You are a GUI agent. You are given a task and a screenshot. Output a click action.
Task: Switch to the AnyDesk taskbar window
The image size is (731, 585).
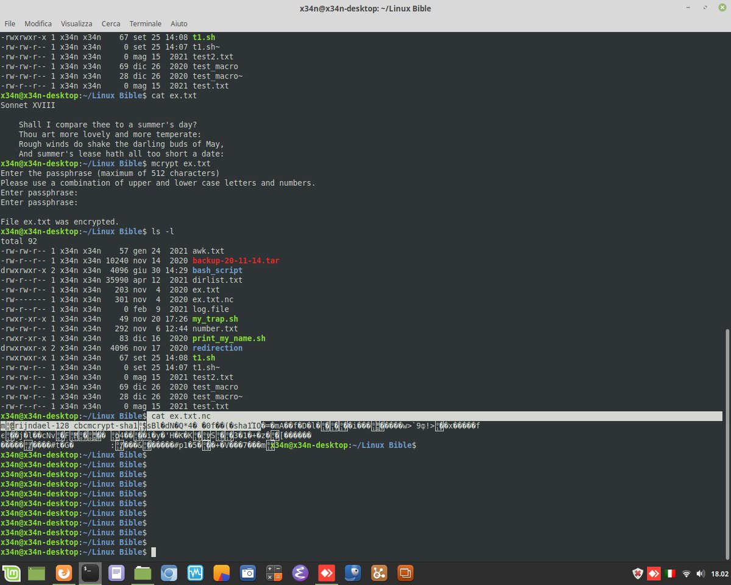pos(326,573)
